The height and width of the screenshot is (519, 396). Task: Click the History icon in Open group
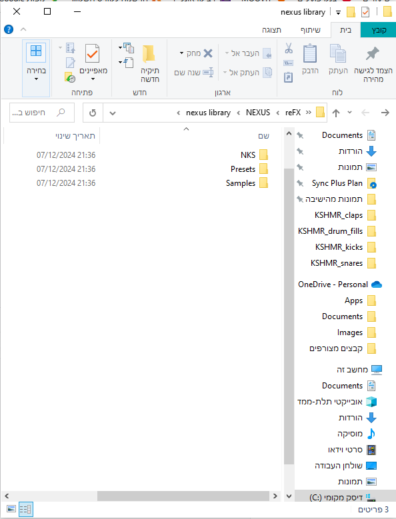tap(70, 77)
